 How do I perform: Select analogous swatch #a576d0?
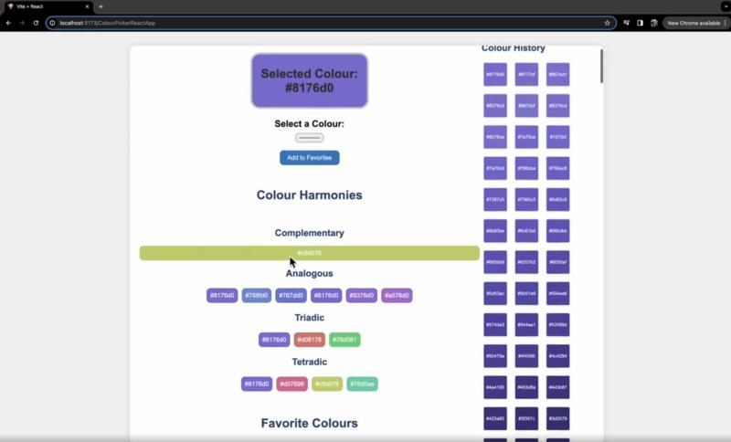(x=397, y=295)
